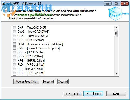Minimize the ABViewer 12 setup window
This screenshot has width=130, height=100.
[x=108, y=4]
